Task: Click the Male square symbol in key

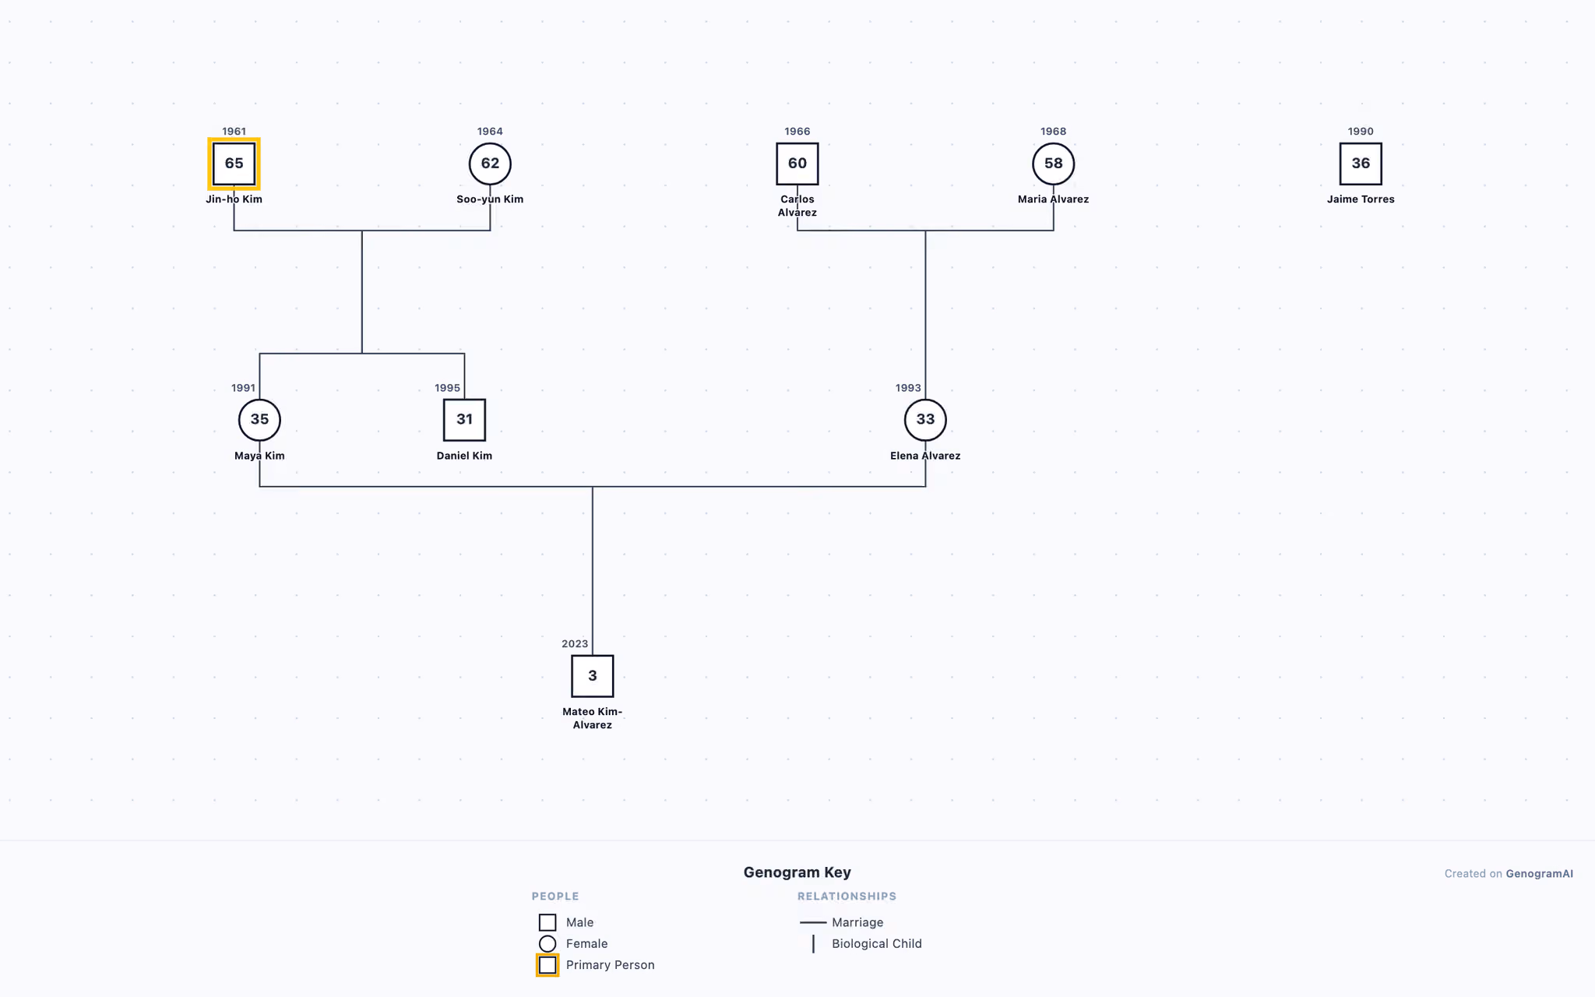Action: (548, 922)
